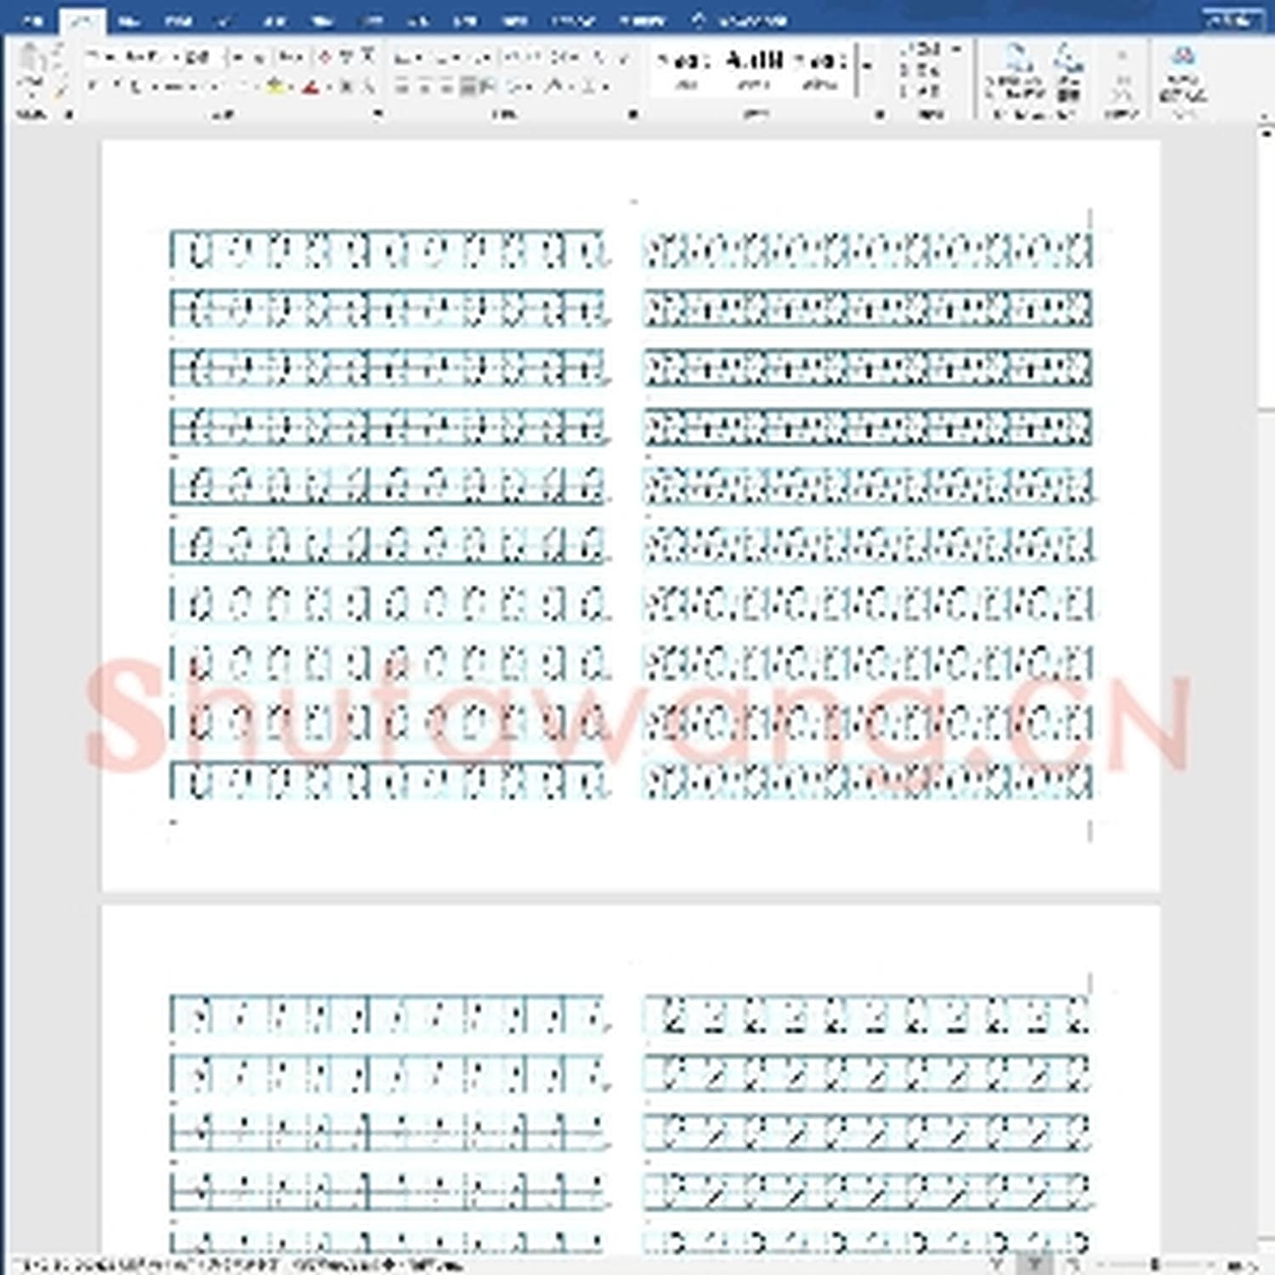
Task: Click the Text Effects outlined A icon
Action: tap(245, 86)
